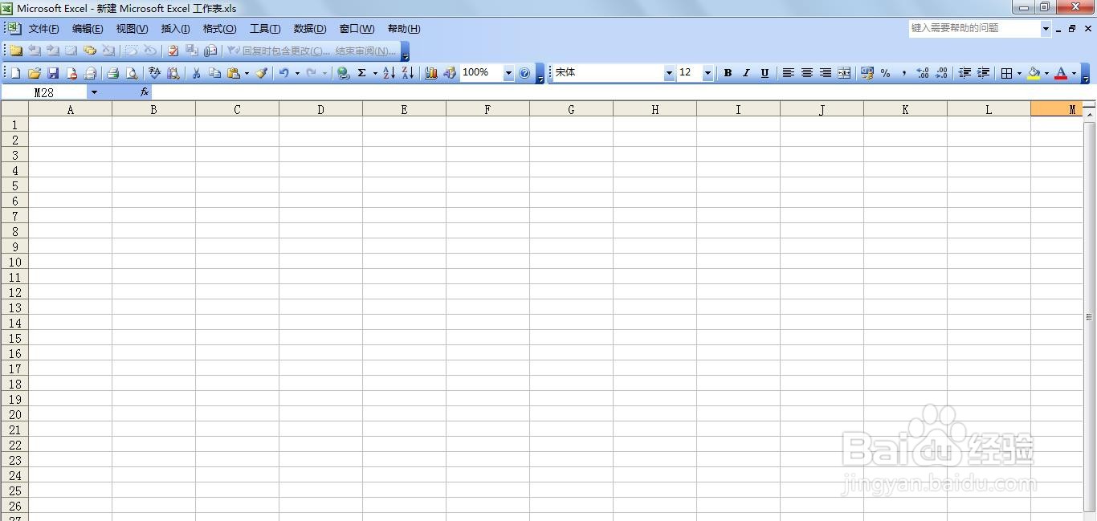Open the 视图(V) menu

132,29
